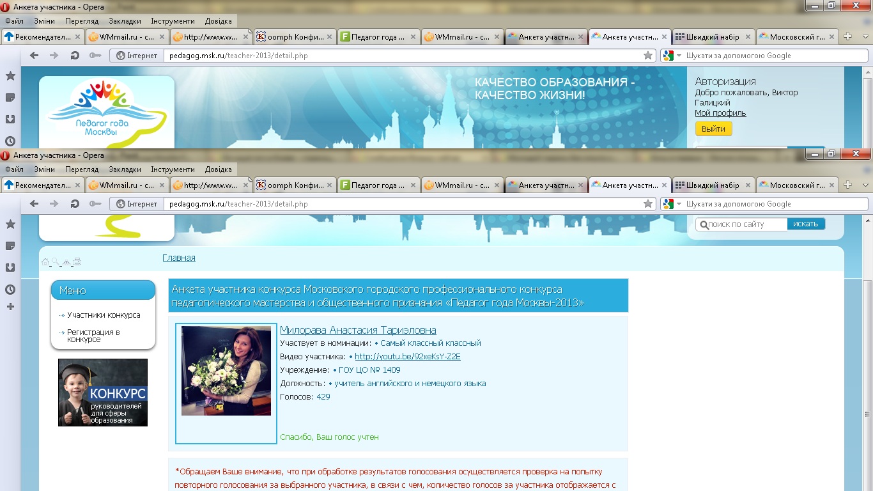This screenshot has height=491, width=873.
Task: Click the small magnifier icon beside home icon
Action: pyautogui.click(x=56, y=261)
